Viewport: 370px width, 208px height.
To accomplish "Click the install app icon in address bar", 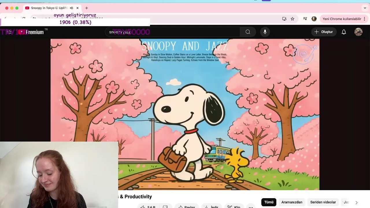I will [284, 19].
